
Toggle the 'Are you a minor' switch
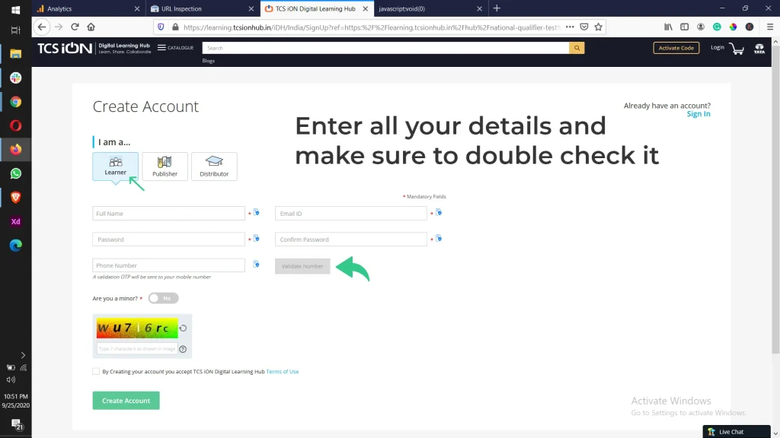(x=163, y=298)
